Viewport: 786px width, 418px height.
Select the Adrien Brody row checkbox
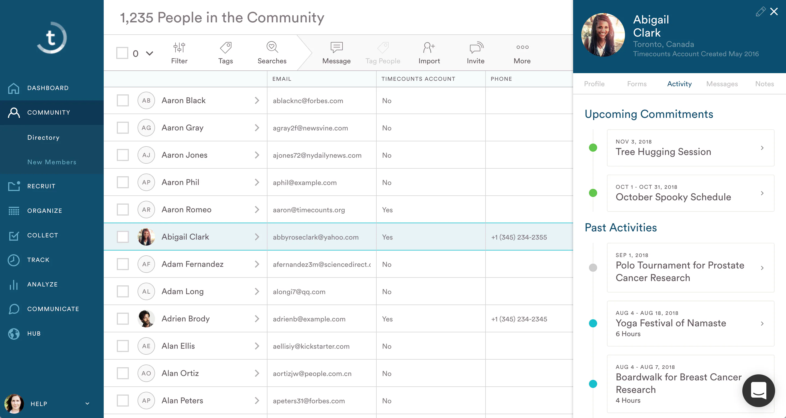123,318
